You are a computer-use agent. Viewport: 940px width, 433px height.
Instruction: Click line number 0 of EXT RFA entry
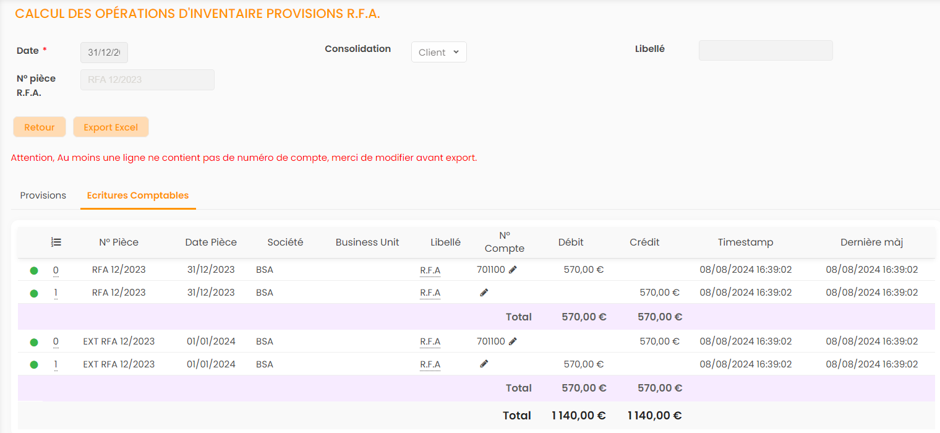click(56, 341)
